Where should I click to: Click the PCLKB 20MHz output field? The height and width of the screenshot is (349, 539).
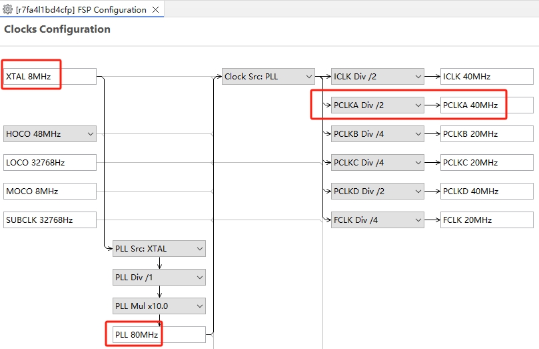coord(487,134)
